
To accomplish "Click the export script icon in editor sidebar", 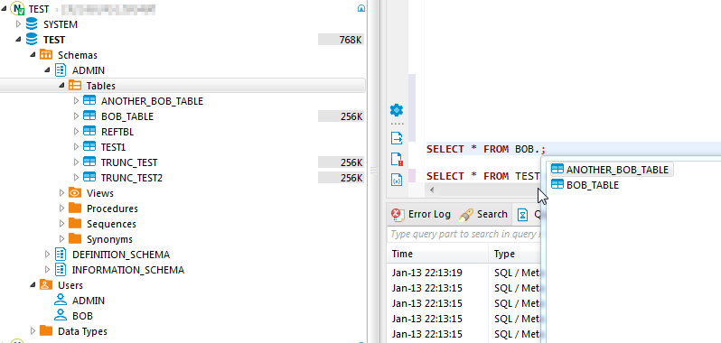I will click(x=397, y=138).
